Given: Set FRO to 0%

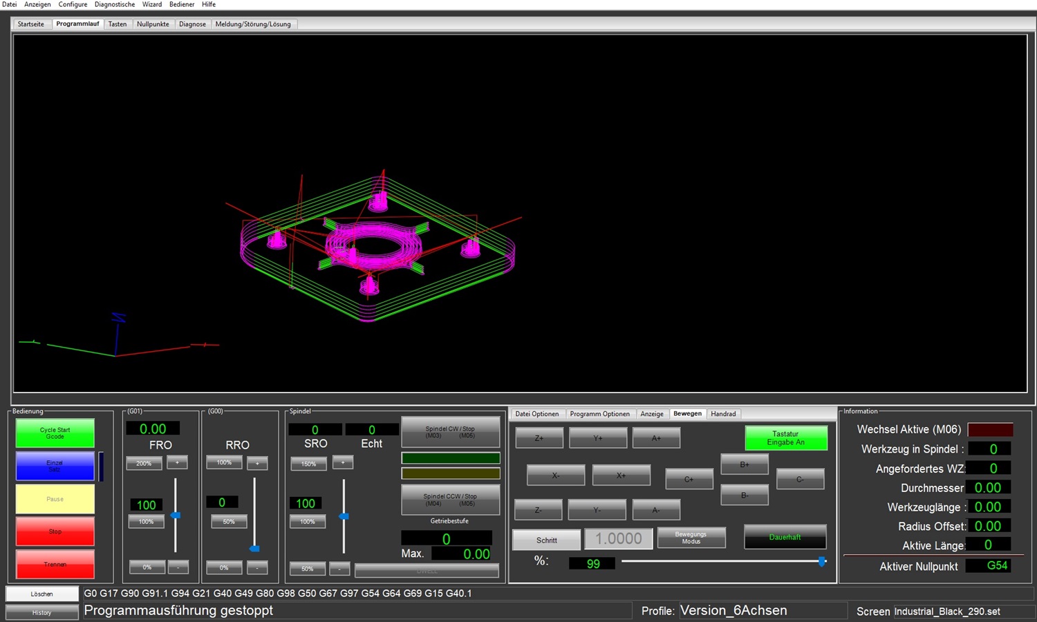Looking at the screenshot, I should point(147,567).
